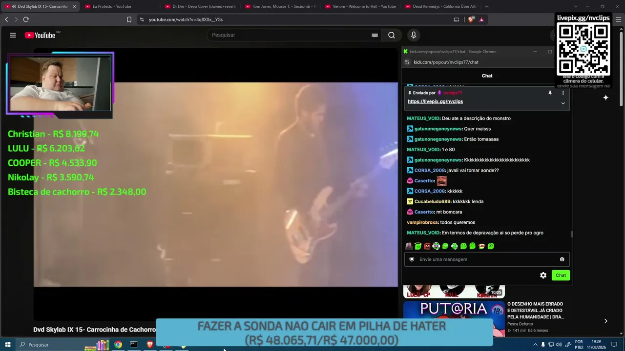Image resolution: width=625 pixels, height=351 pixels.
Task: Open Google Chrome from the taskbar
Action: click(x=118, y=345)
